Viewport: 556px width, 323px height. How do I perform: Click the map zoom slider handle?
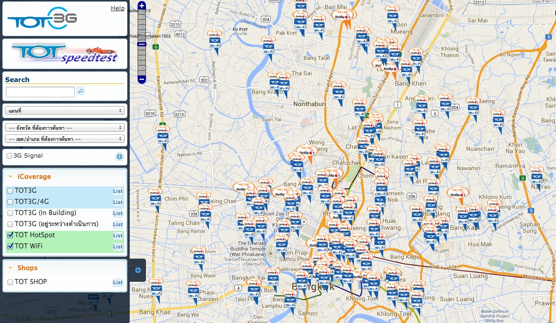point(142,44)
